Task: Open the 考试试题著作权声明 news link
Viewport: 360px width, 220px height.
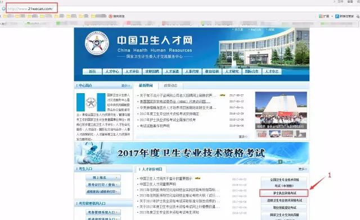Action: tap(155, 126)
